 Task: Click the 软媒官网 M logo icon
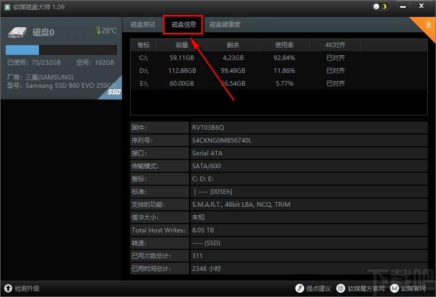[x=395, y=288]
